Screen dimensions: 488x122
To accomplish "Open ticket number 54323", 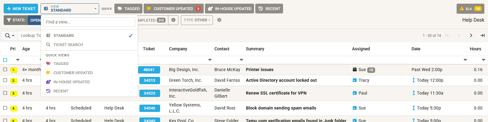I will [149, 93].
